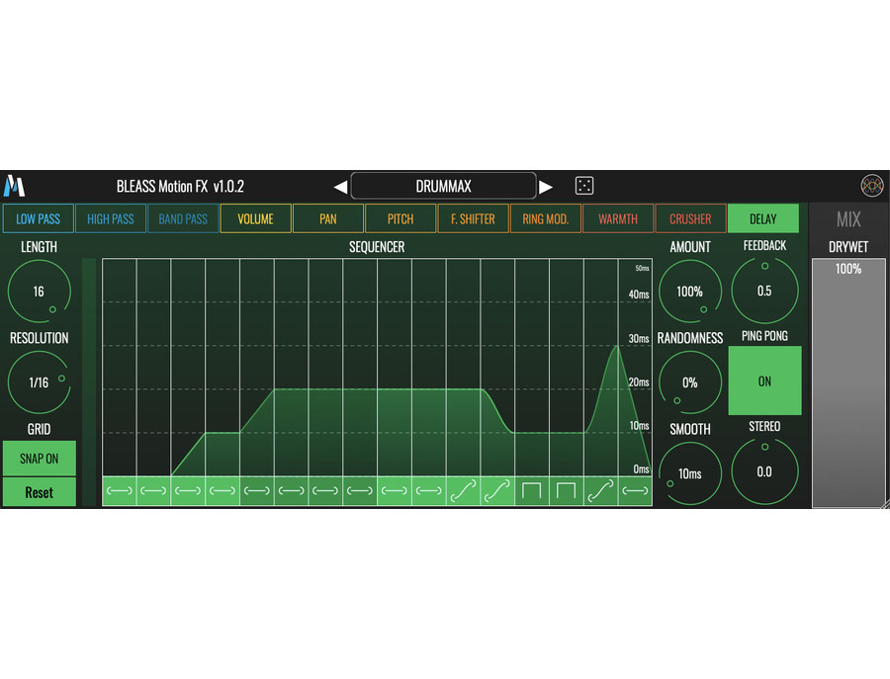Click the BLEASS logo icon at top left

point(14,186)
